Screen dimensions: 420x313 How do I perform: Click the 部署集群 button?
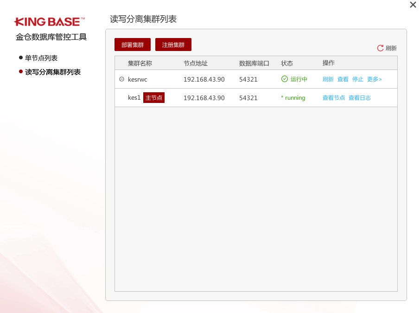click(133, 45)
